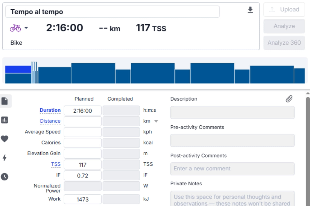The height and width of the screenshot is (206, 310).
Task: Click the completed Duration field
Action: click(121, 111)
